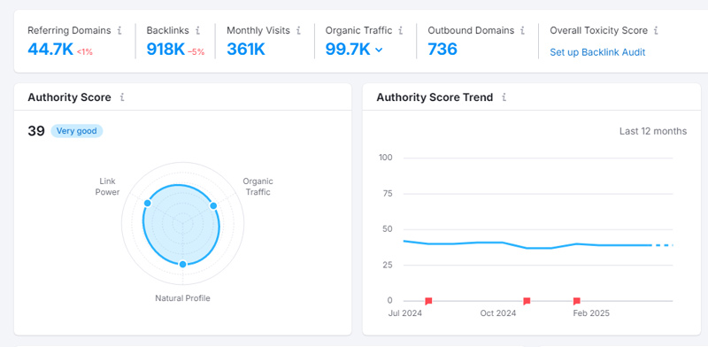Viewport: 708px width, 347px height.
Task: Open the 44.7K Referring Domains value
Action: pyautogui.click(x=50, y=50)
